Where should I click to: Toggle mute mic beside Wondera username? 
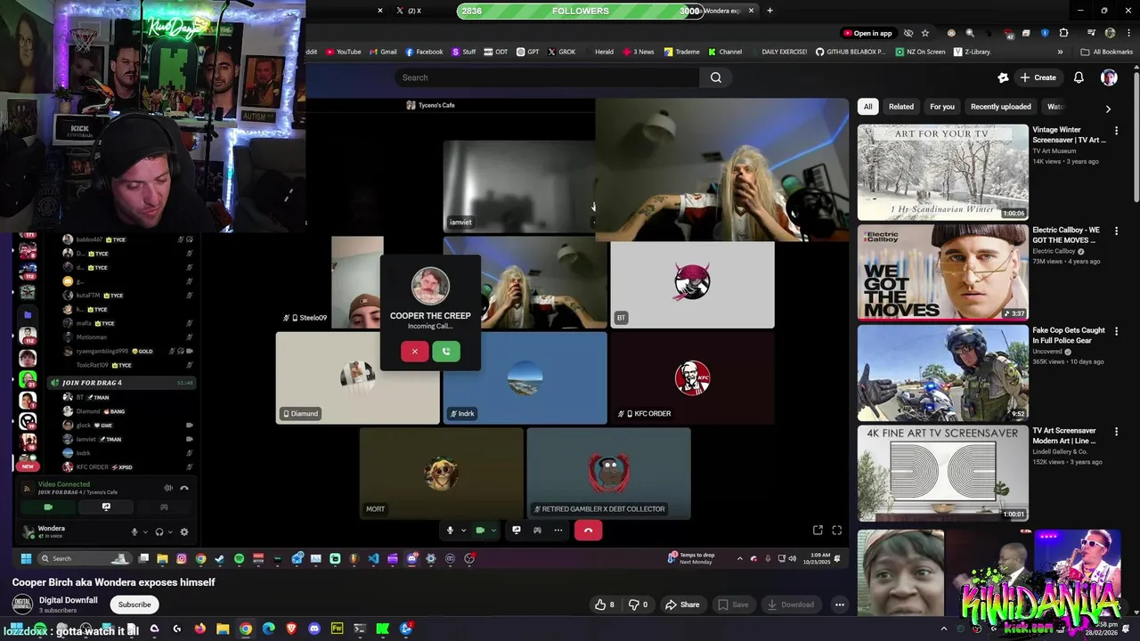pyautogui.click(x=134, y=532)
